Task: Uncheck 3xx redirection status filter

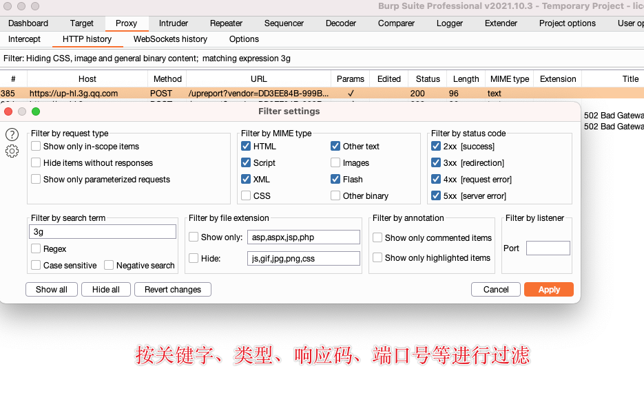Action: pyautogui.click(x=436, y=163)
